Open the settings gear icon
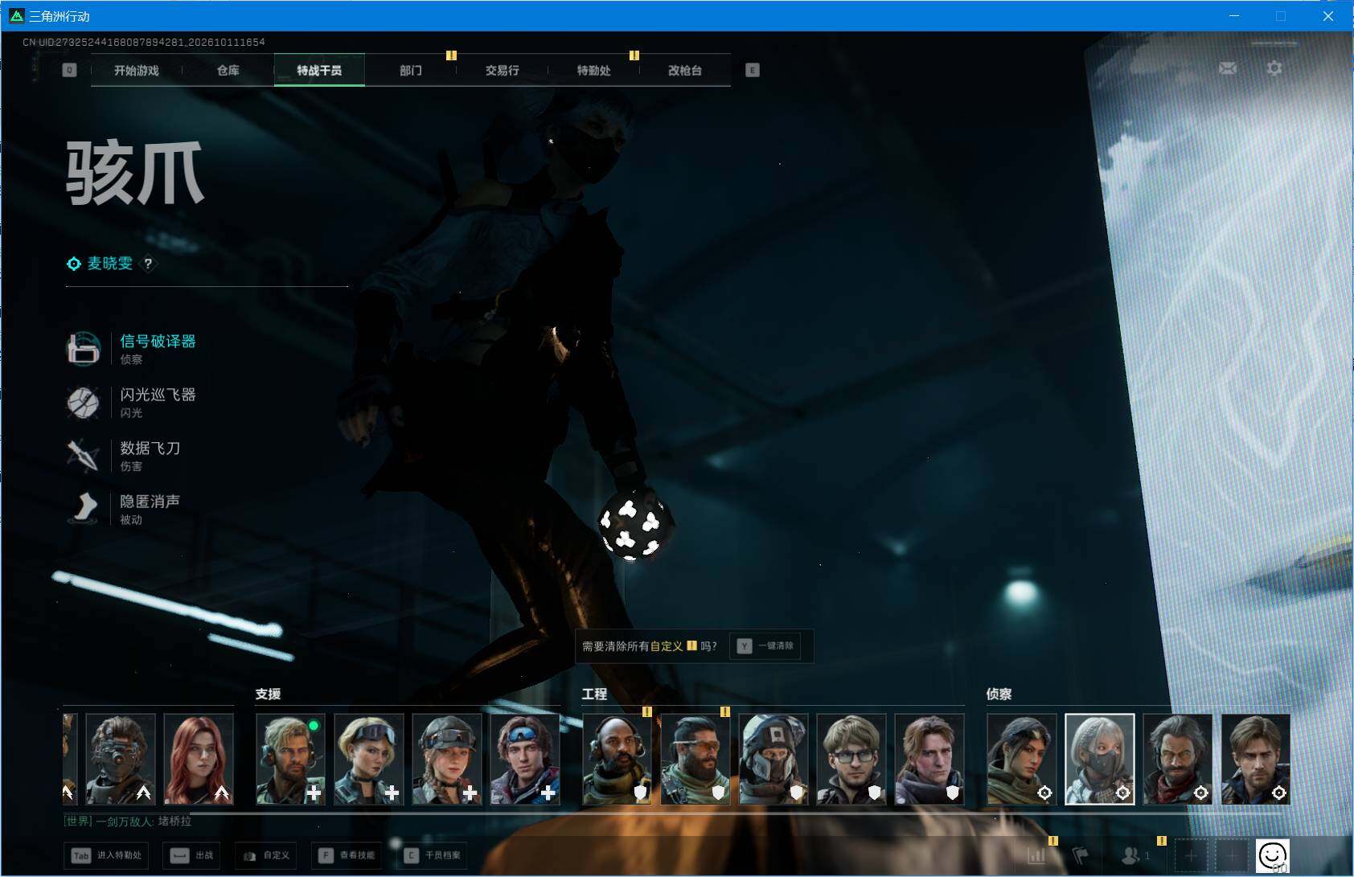This screenshot has width=1354, height=877. [x=1274, y=68]
